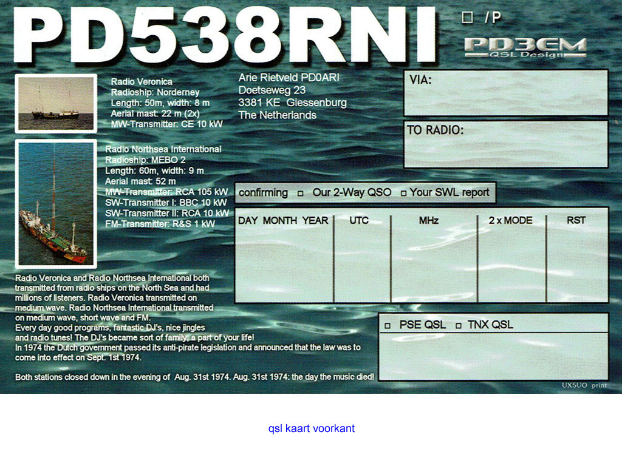Click the text The Netherlands

[x=277, y=115]
